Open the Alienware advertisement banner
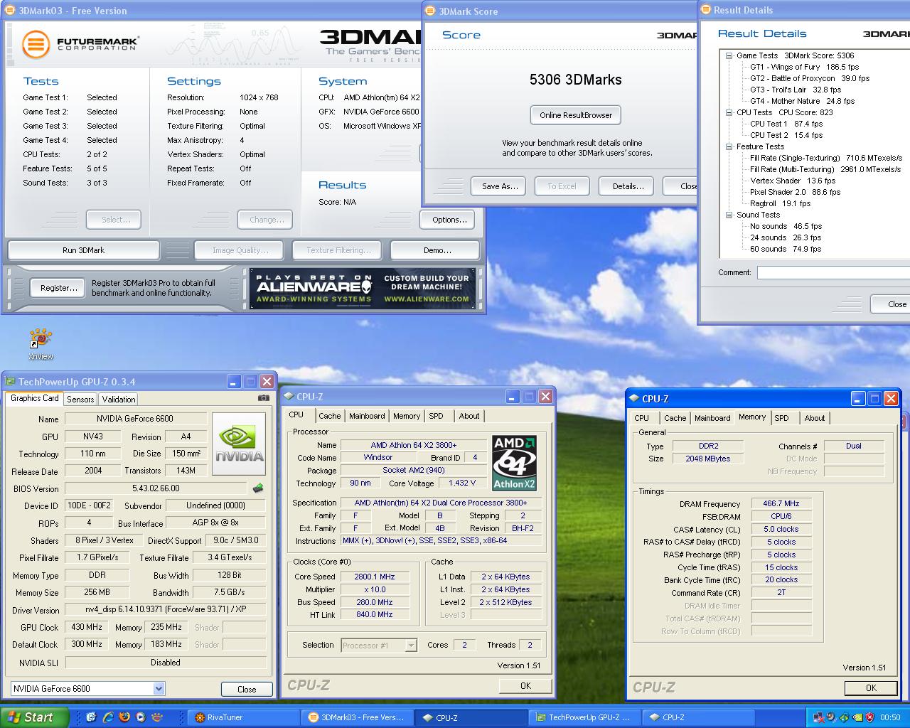Screen dimensions: 910x728 (x=363, y=288)
